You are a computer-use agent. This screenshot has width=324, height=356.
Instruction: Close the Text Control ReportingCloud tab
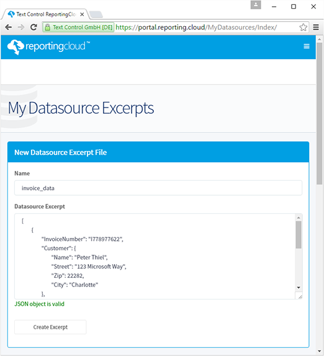tap(82, 14)
